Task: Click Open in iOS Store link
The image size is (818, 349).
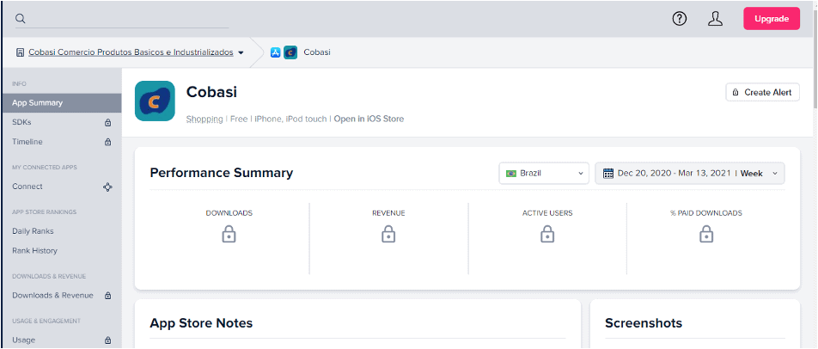Action: [369, 119]
